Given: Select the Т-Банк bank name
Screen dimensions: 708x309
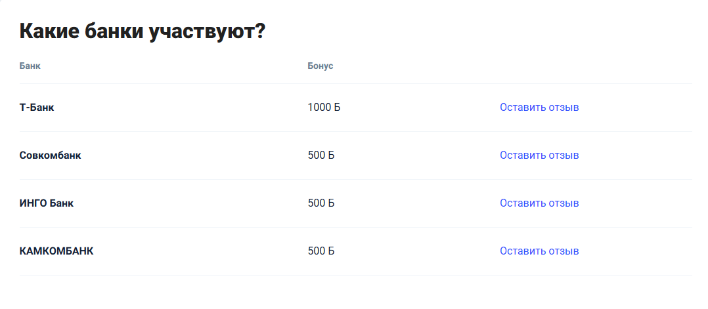Looking at the screenshot, I should click(x=37, y=108).
